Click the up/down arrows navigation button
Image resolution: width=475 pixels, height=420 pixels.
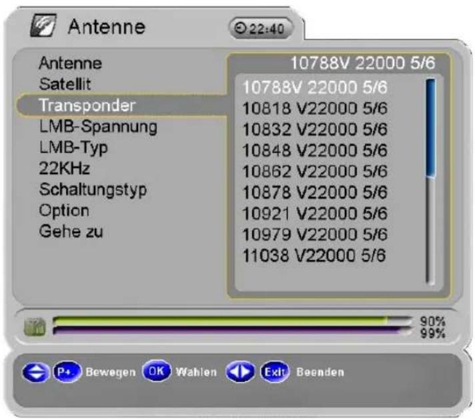tap(36, 373)
